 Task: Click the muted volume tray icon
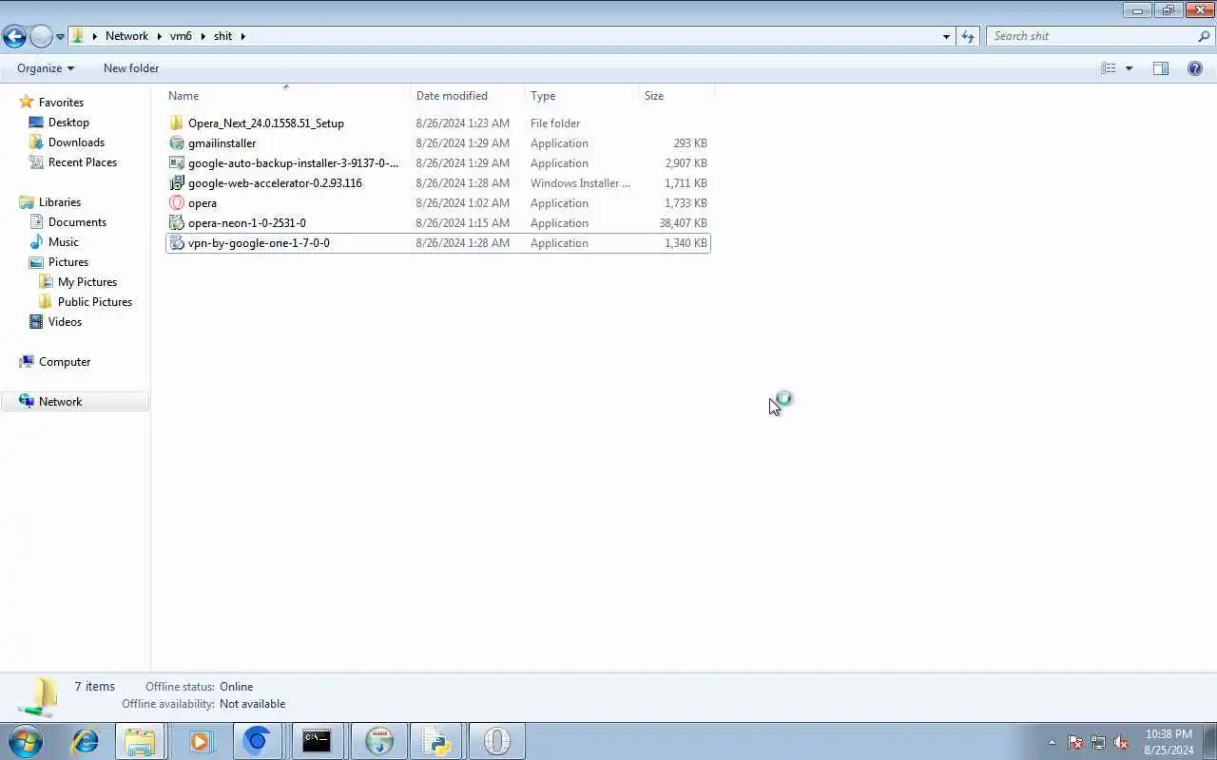[1121, 742]
